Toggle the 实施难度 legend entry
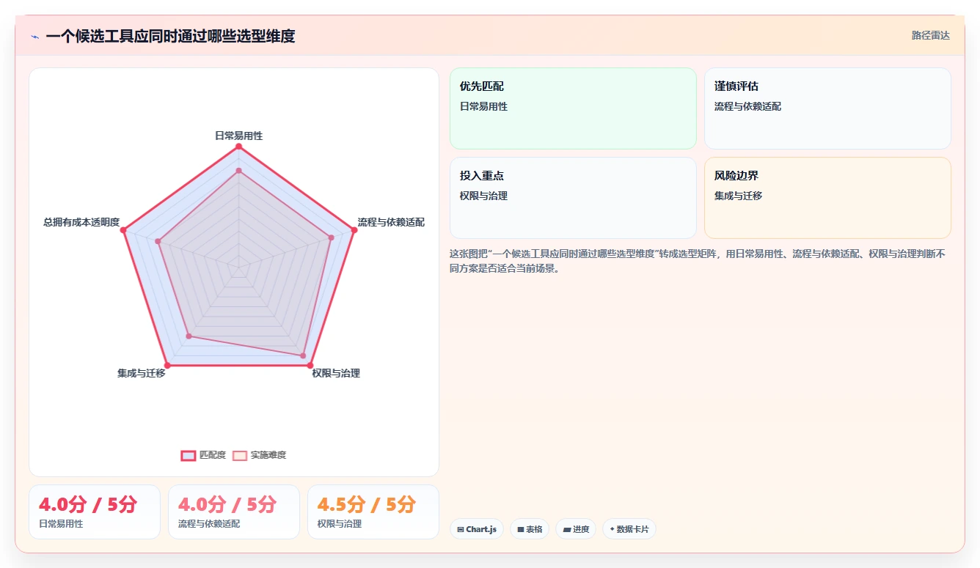Image resolution: width=980 pixels, height=568 pixels. click(x=259, y=455)
